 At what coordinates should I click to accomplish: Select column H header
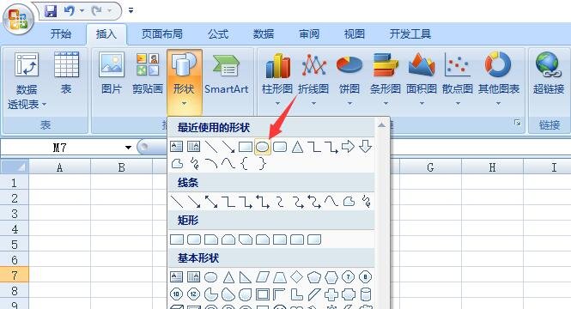point(492,167)
